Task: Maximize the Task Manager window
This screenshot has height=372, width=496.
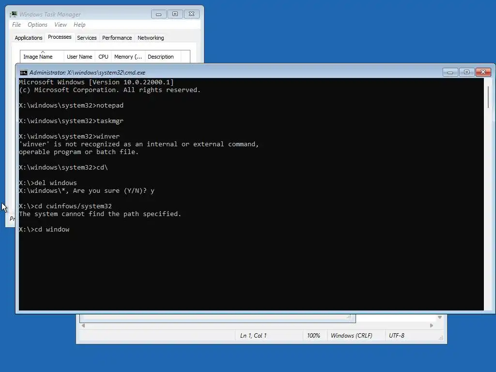Action: tap(175, 14)
